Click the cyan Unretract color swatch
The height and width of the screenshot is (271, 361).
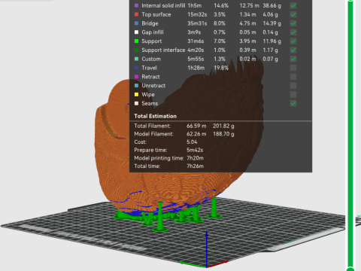[x=136, y=86]
